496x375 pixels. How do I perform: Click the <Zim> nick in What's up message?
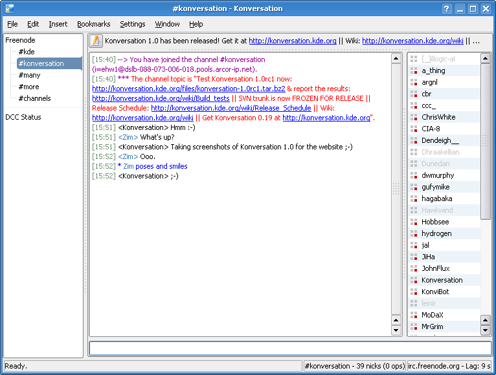[128, 137]
